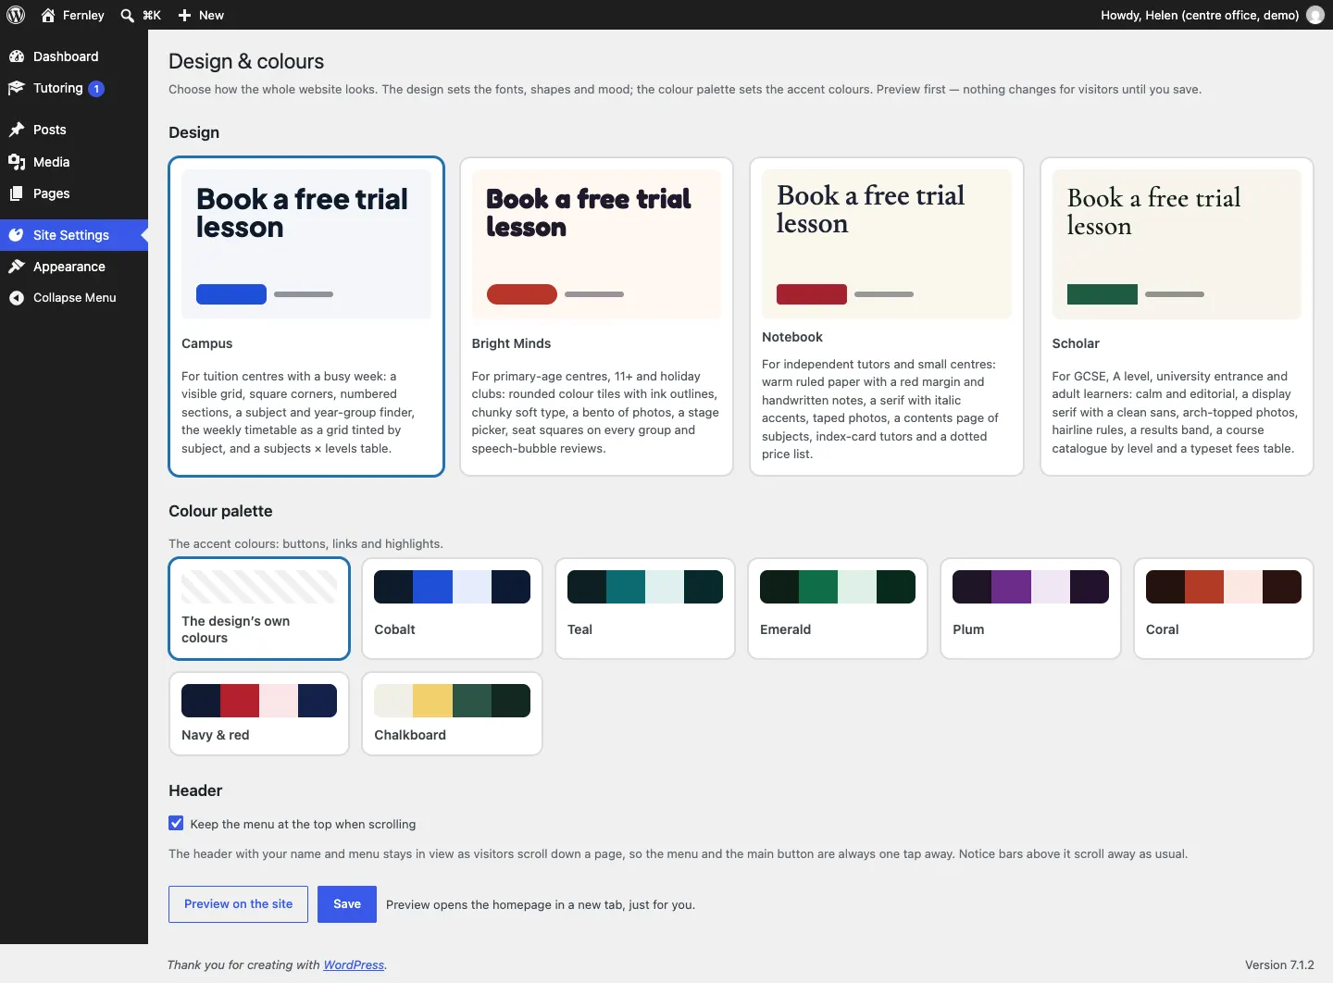The height and width of the screenshot is (983, 1333).
Task: Choose the Cobalt colour palette
Action: [452, 608]
